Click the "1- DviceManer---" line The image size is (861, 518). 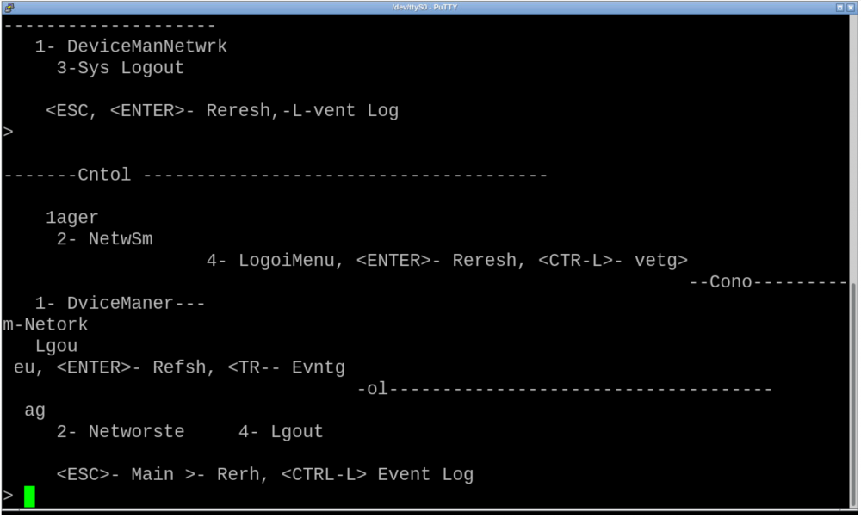pyautogui.click(x=120, y=303)
